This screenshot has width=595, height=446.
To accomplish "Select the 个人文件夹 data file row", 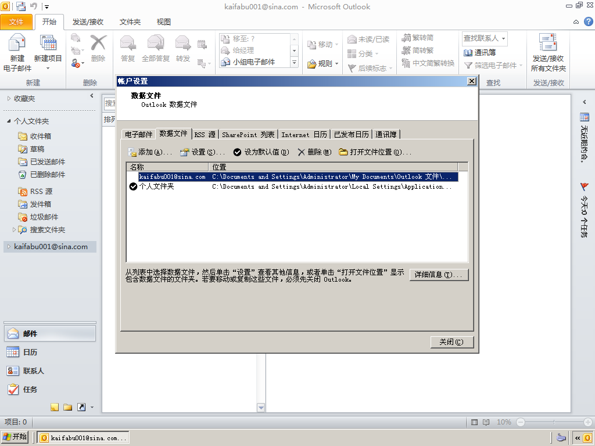I will pyautogui.click(x=292, y=186).
